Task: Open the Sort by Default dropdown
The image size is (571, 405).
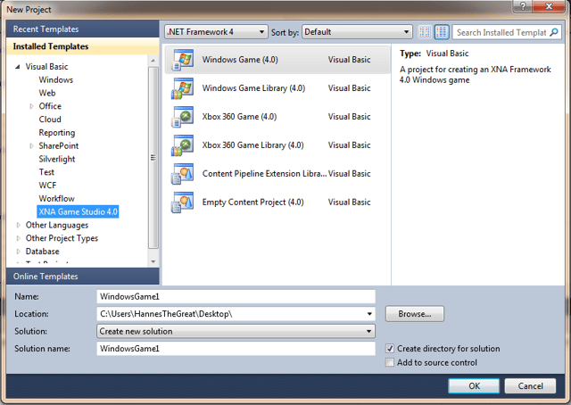Action: [357, 32]
